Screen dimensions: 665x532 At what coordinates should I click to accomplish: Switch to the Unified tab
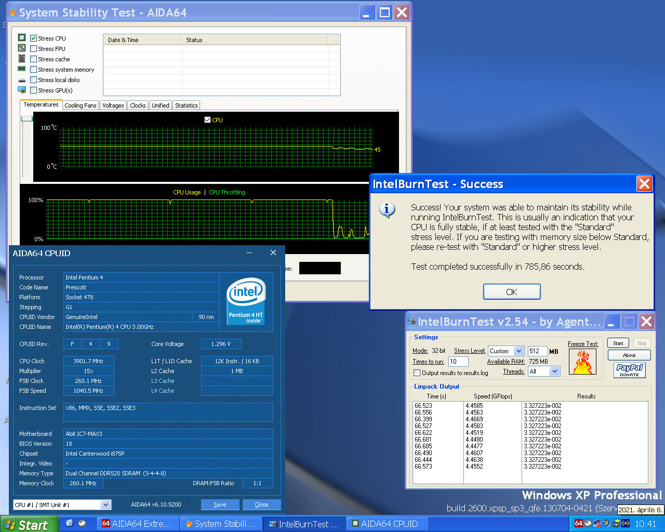click(x=160, y=105)
